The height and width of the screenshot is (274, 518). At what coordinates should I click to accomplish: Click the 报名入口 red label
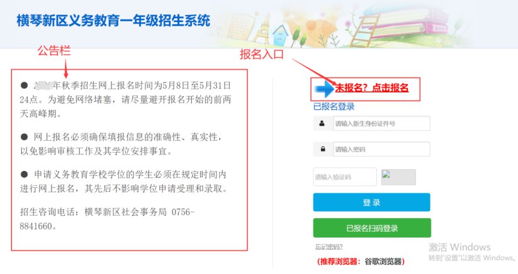point(262,55)
